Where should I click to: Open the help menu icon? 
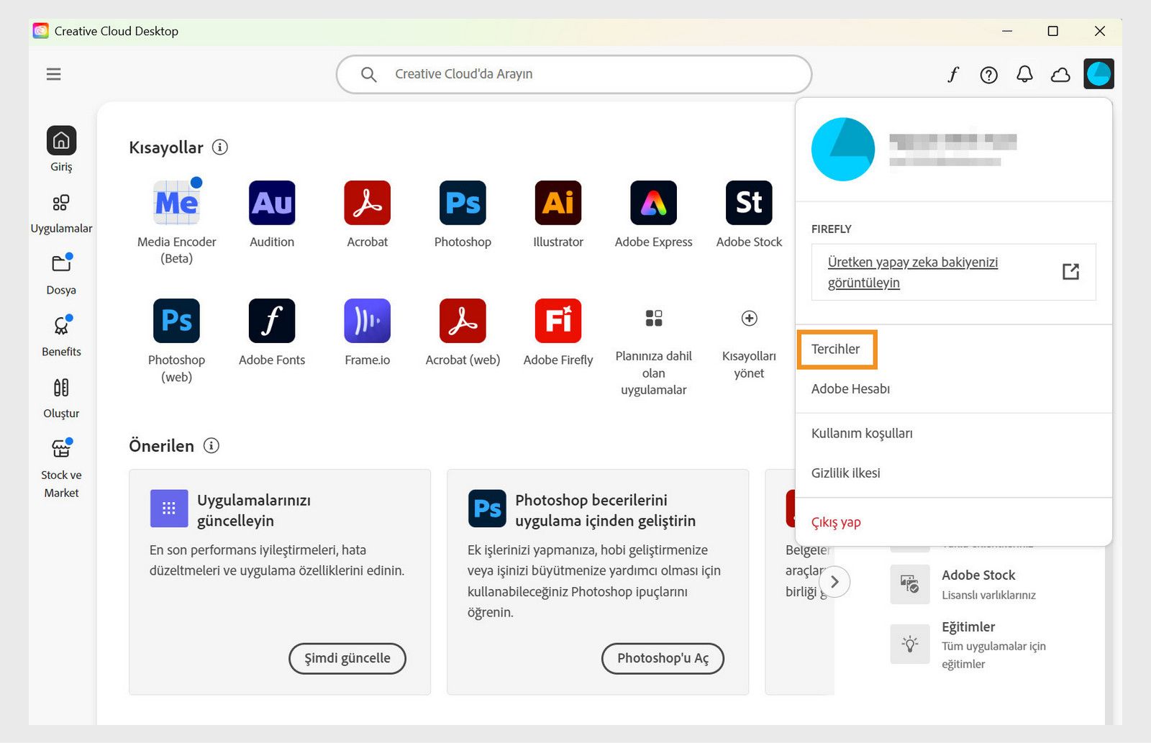989,74
